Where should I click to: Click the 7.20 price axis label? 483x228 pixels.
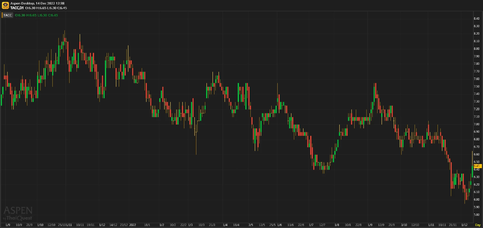click(477, 109)
